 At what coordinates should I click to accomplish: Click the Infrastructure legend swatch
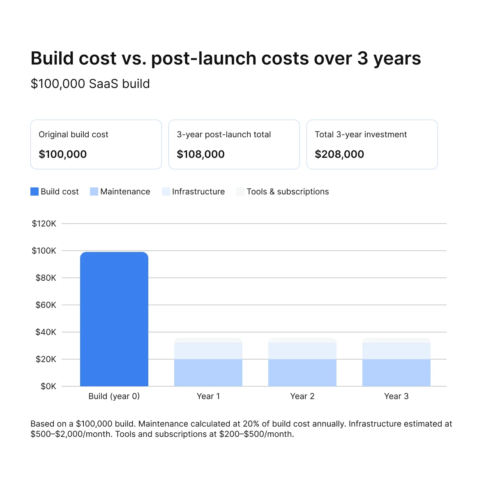(166, 192)
